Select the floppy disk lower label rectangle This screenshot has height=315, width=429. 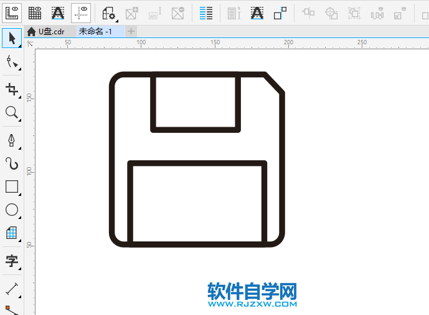pos(197,204)
